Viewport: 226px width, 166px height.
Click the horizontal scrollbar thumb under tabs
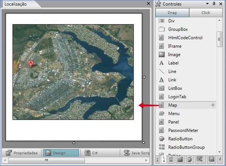click(x=47, y=160)
